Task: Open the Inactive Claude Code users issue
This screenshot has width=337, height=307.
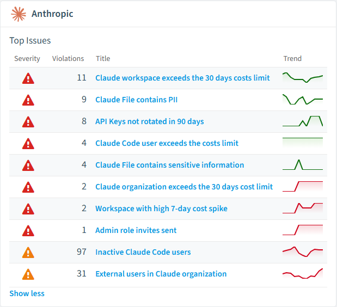Action: [143, 252]
